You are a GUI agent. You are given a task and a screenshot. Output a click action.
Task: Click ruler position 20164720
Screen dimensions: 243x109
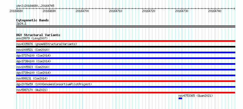[149, 11]
